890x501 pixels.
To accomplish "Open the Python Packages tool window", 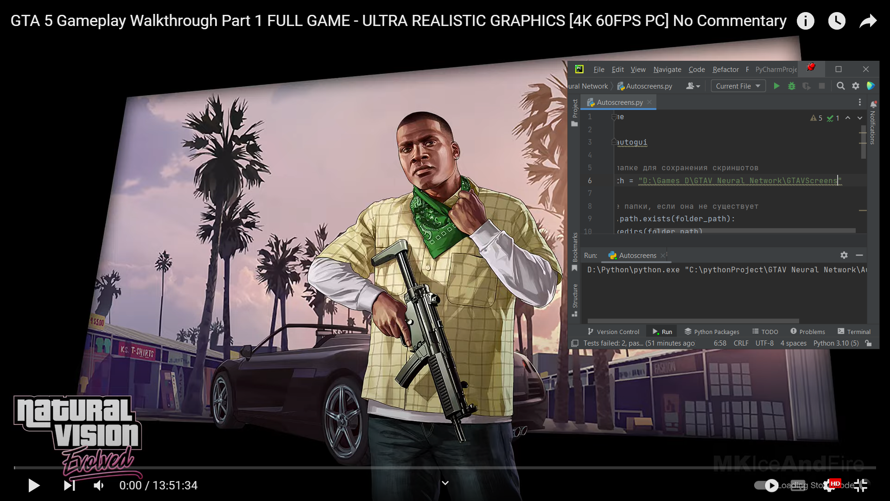I will pyautogui.click(x=712, y=332).
